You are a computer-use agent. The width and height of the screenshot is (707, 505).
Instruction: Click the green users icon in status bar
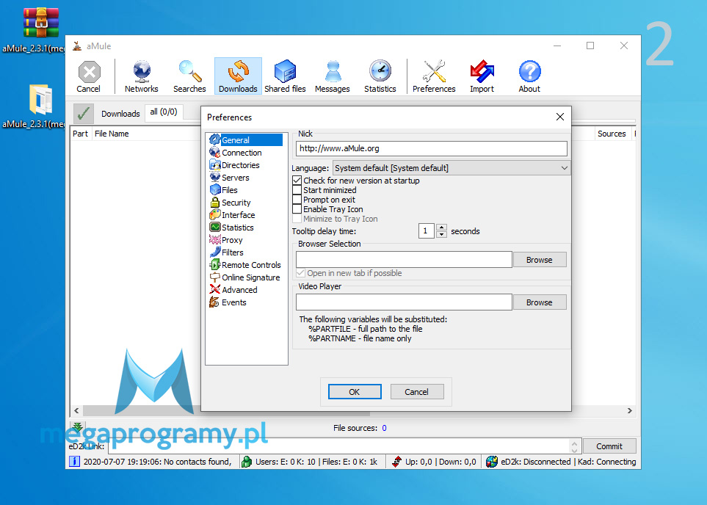[246, 462]
